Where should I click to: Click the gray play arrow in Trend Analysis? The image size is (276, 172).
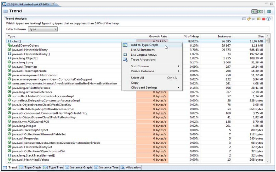[254, 19]
